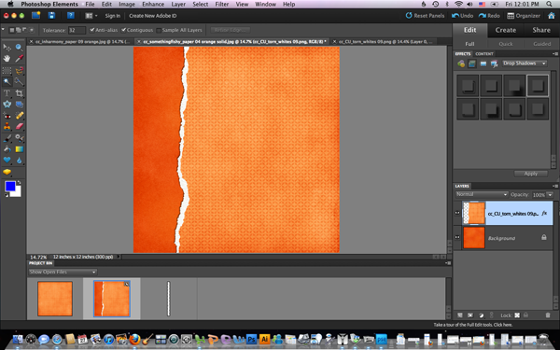Viewport: 560px width, 350px height.
Task: Select the Straighten tool
Action: [20, 105]
